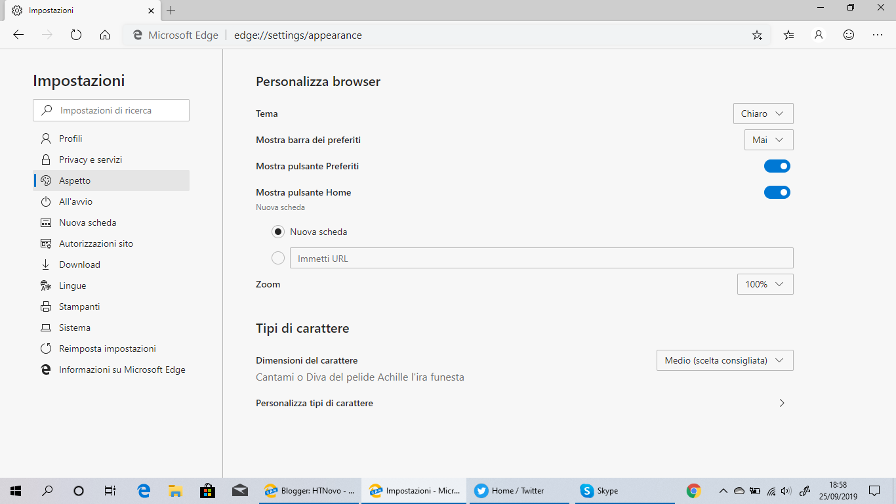Open File Explorer from the taskbar
Screen dimensions: 896x504
pyautogui.click(x=175, y=490)
